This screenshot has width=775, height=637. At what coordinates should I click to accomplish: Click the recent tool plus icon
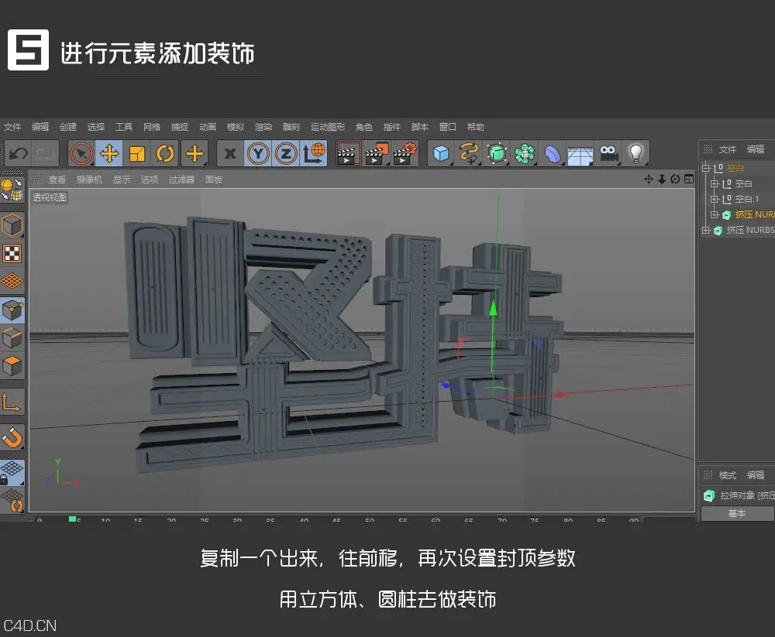[195, 153]
